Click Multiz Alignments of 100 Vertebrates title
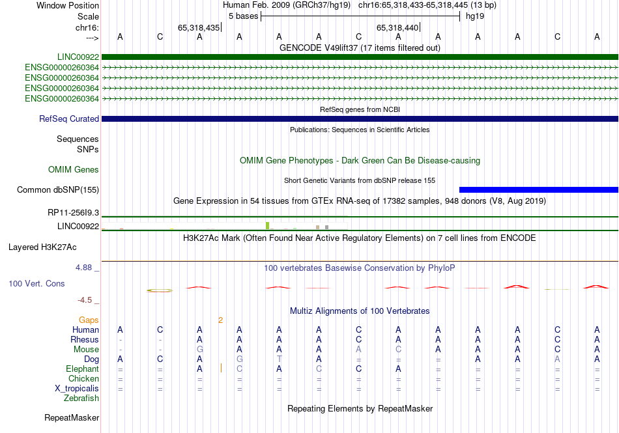Viewport: 619px width, 433px height. [360, 311]
